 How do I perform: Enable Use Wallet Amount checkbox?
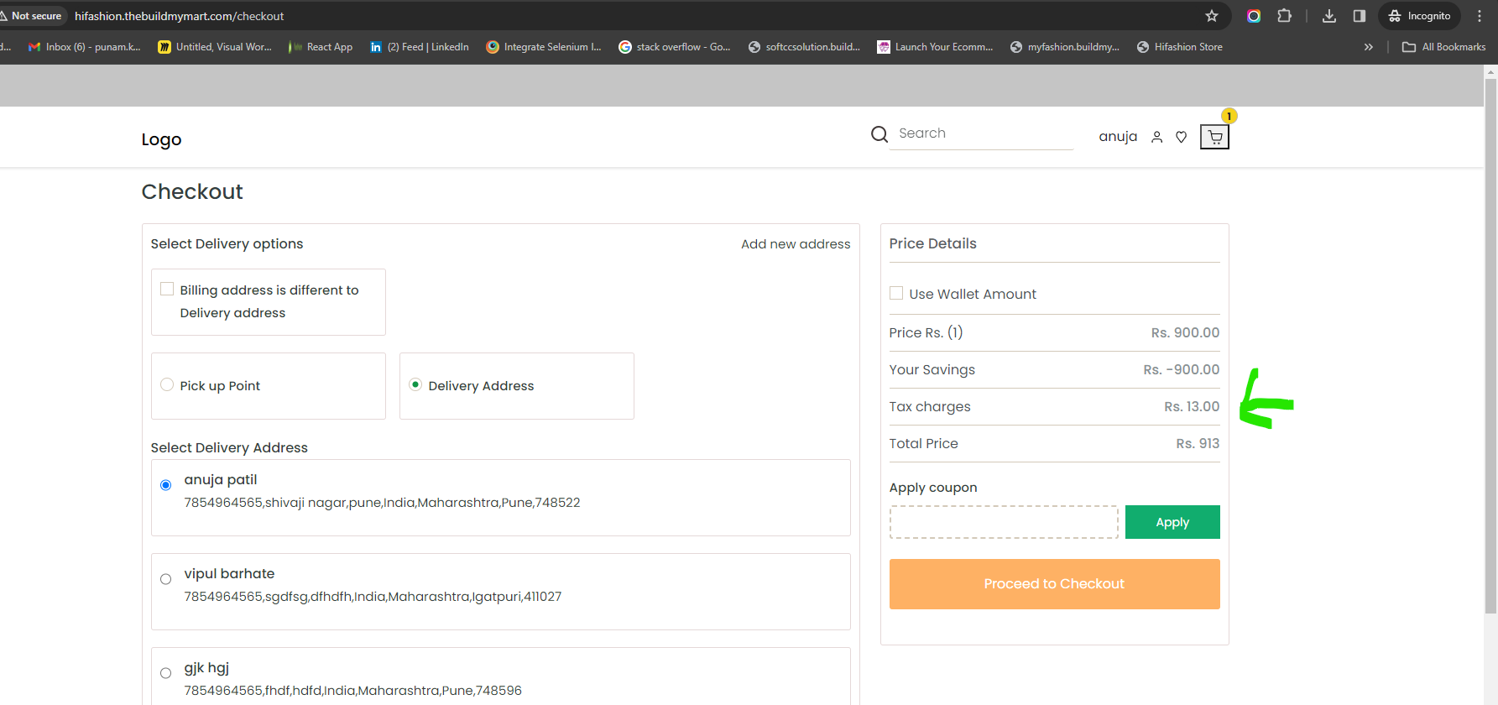[896, 294]
